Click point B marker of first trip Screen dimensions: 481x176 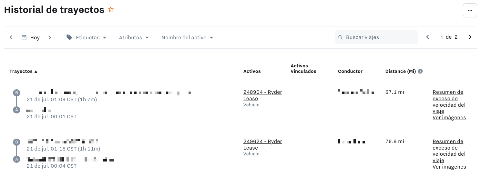tap(16, 93)
